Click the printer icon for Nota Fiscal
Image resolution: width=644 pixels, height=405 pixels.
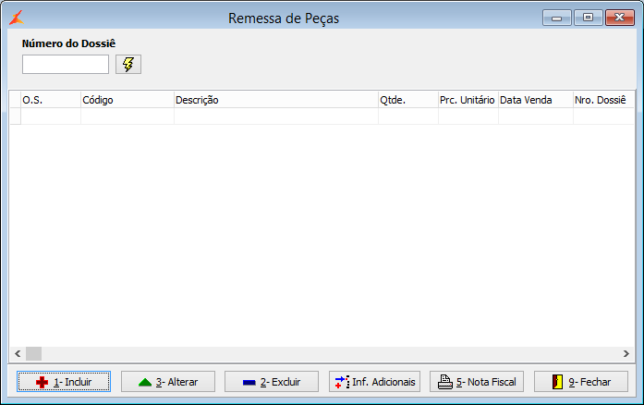[x=444, y=382]
